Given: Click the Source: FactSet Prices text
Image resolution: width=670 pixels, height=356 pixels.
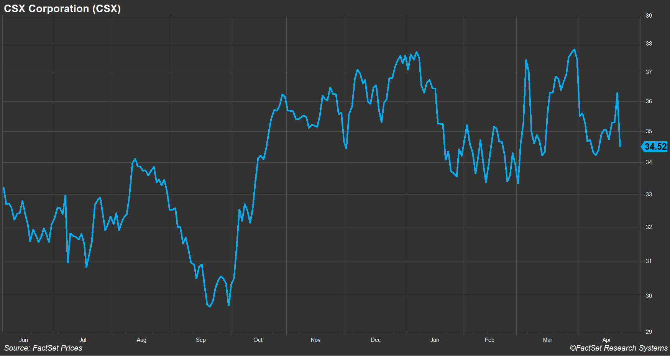Looking at the screenshot, I should (43, 348).
